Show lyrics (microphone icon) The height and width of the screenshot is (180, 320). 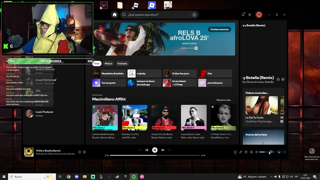(240, 152)
